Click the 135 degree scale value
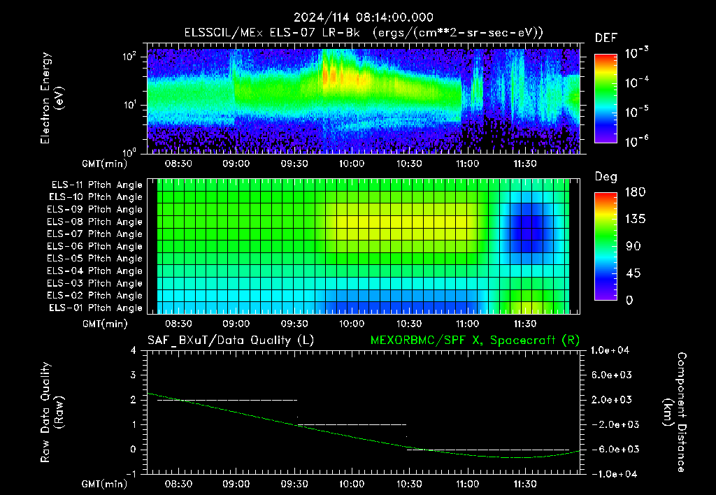Image resolution: width=716 pixels, height=495 pixels. click(x=635, y=220)
